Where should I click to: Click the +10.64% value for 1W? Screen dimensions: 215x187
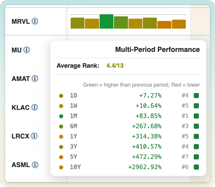tap(148, 106)
